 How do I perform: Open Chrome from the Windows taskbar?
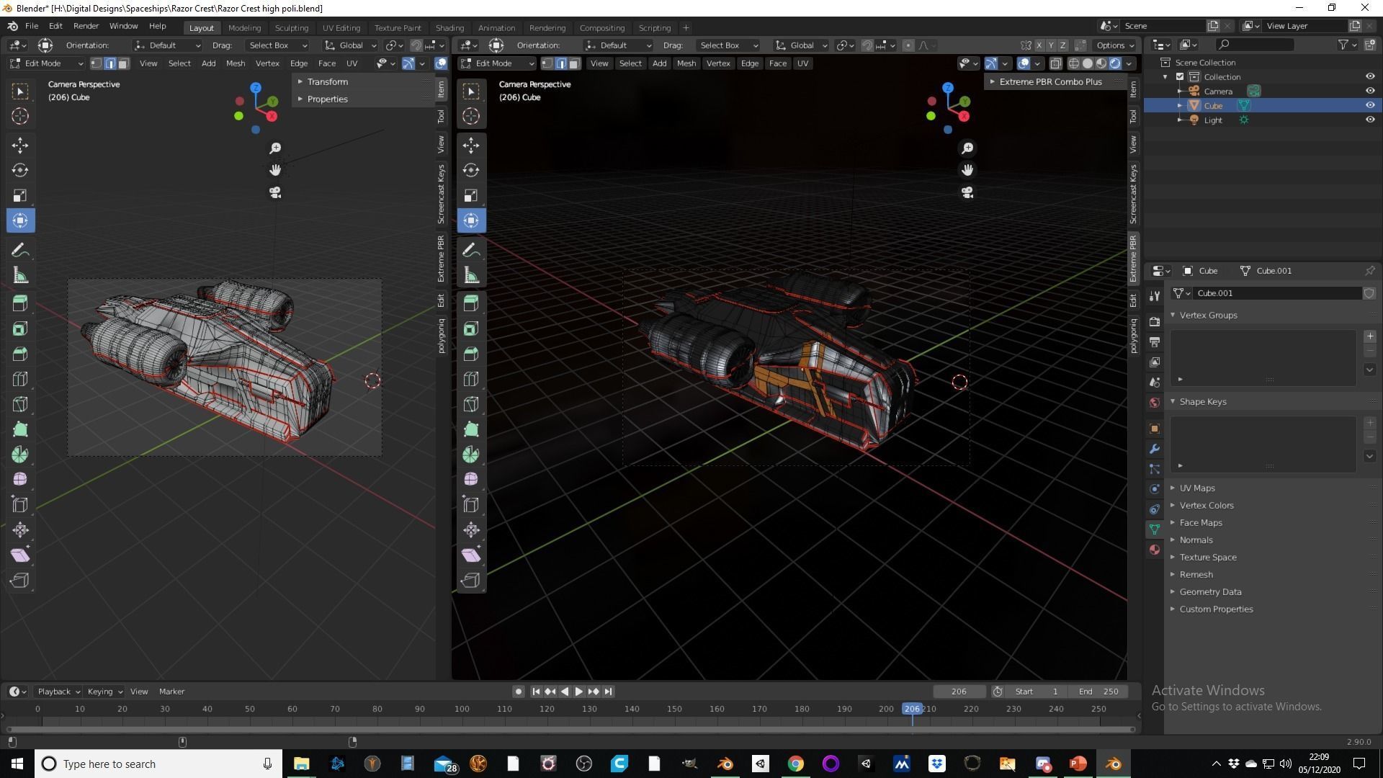(x=795, y=764)
